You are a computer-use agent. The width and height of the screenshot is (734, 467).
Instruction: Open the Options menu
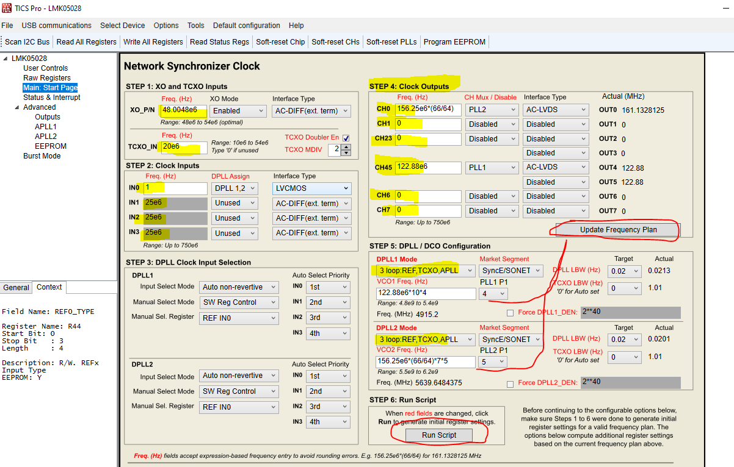tap(166, 26)
